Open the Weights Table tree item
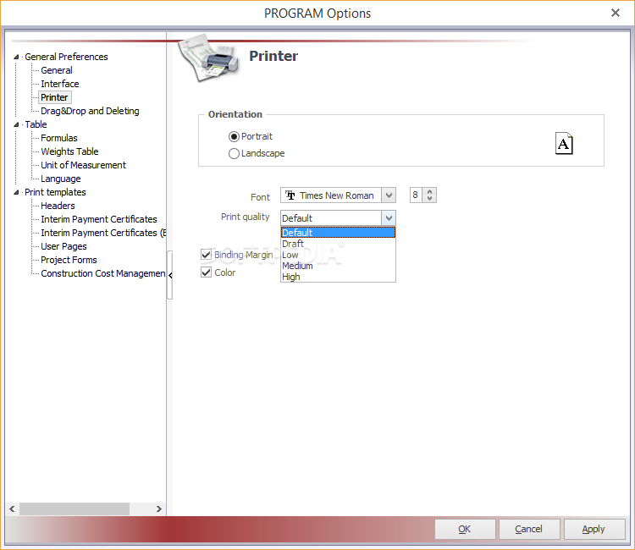 pyautogui.click(x=69, y=151)
